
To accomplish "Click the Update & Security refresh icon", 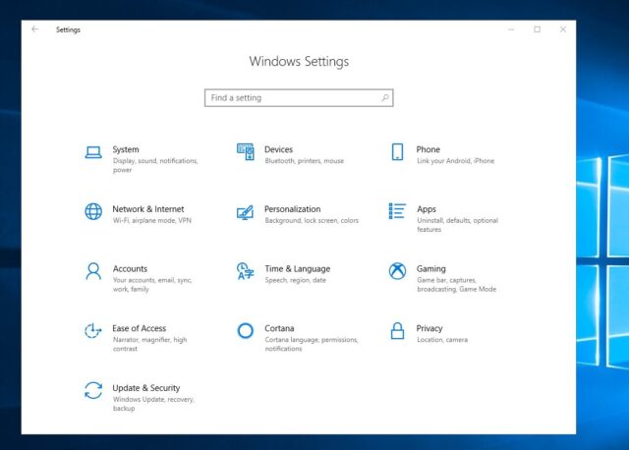I will [x=93, y=390].
